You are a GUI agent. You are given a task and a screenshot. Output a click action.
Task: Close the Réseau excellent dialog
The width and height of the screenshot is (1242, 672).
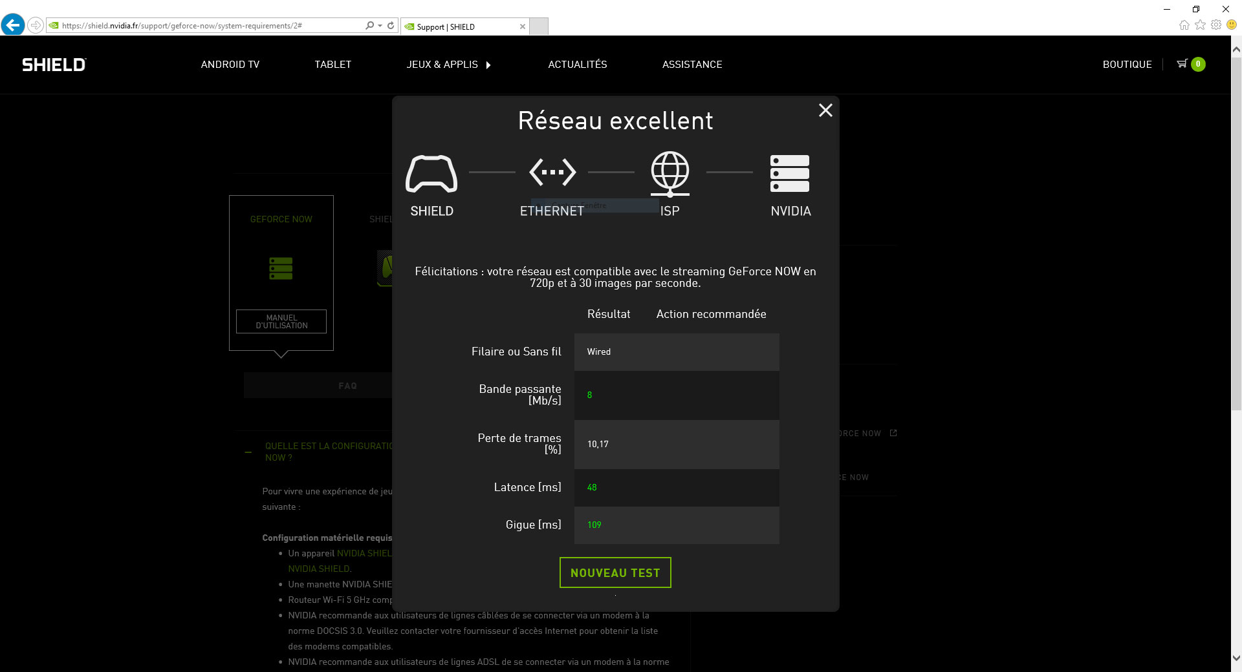825,110
